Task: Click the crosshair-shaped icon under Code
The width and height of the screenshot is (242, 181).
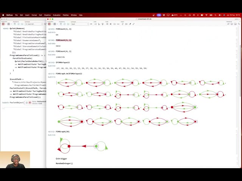Action: 107,24
